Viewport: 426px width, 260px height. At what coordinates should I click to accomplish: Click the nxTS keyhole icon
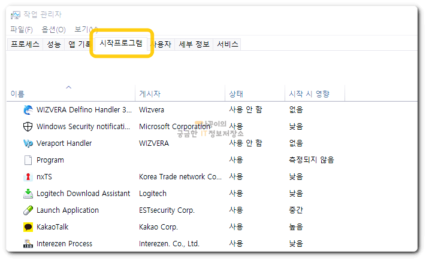point(28,177)
